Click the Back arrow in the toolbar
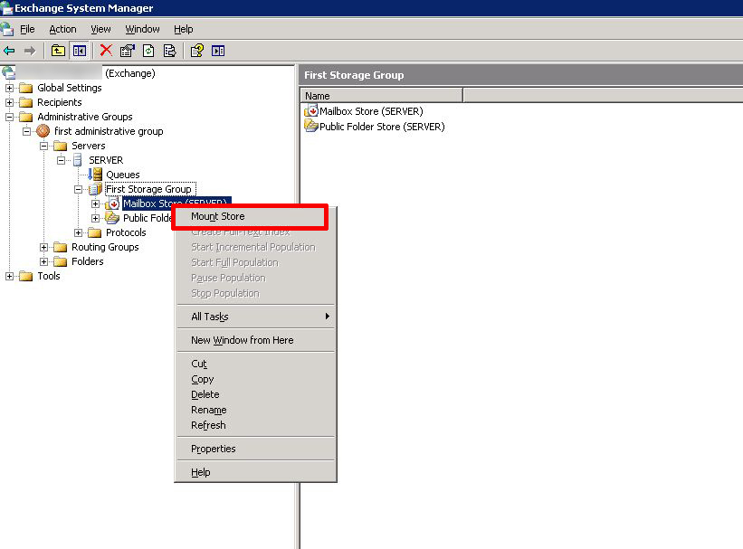 point(9,51)
